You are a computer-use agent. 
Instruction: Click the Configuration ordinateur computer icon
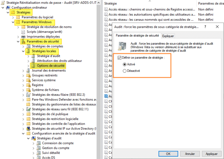pyautogui.click(x=8, y=8)
